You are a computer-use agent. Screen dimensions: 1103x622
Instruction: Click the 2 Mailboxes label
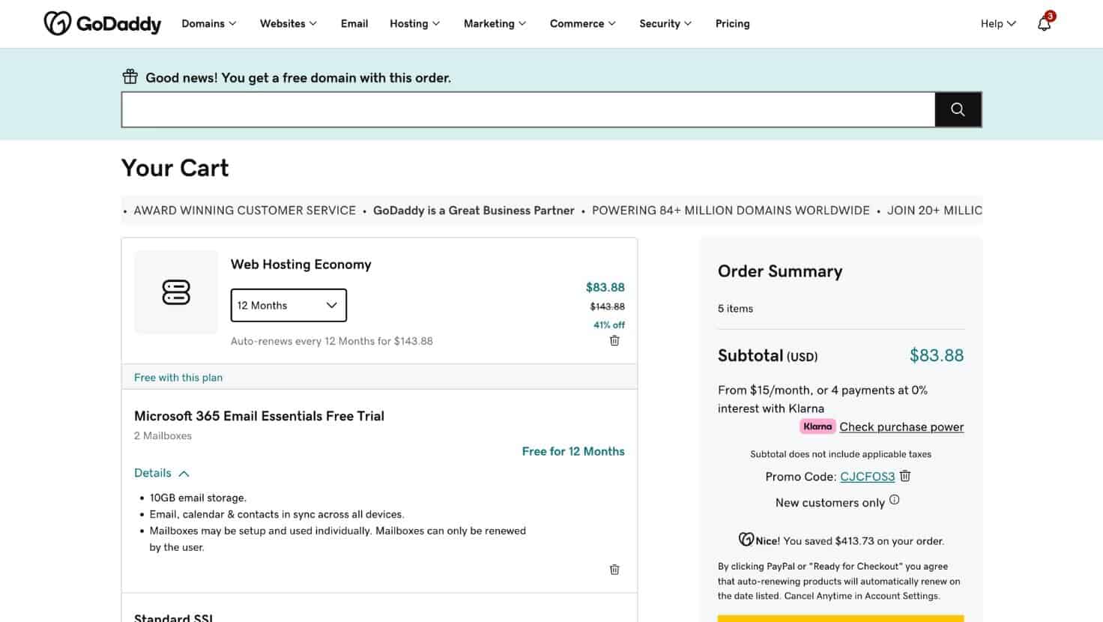(163, 435)
